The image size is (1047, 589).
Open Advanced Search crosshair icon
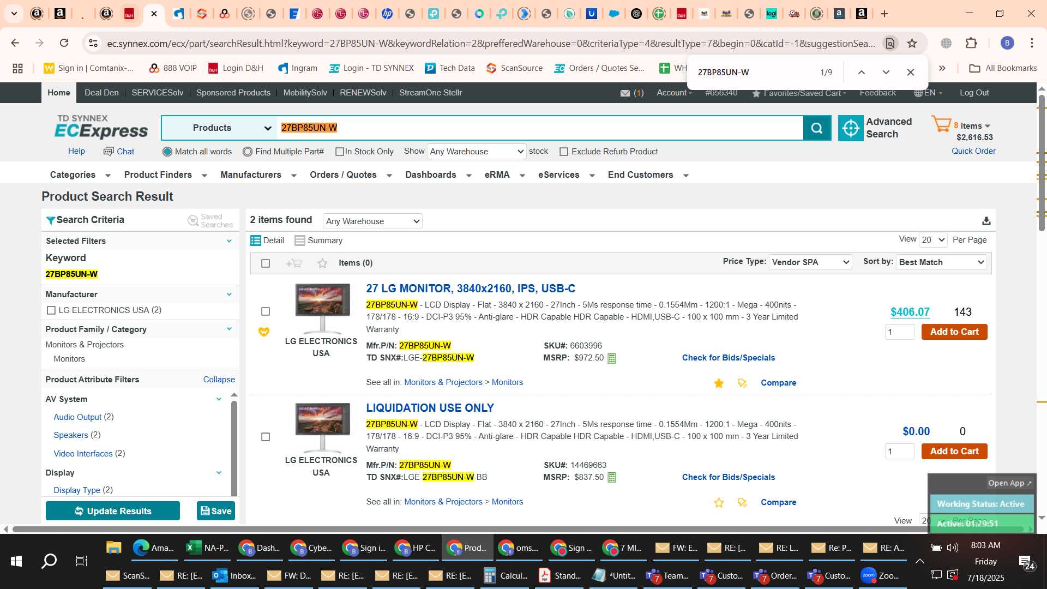(851, 128)
